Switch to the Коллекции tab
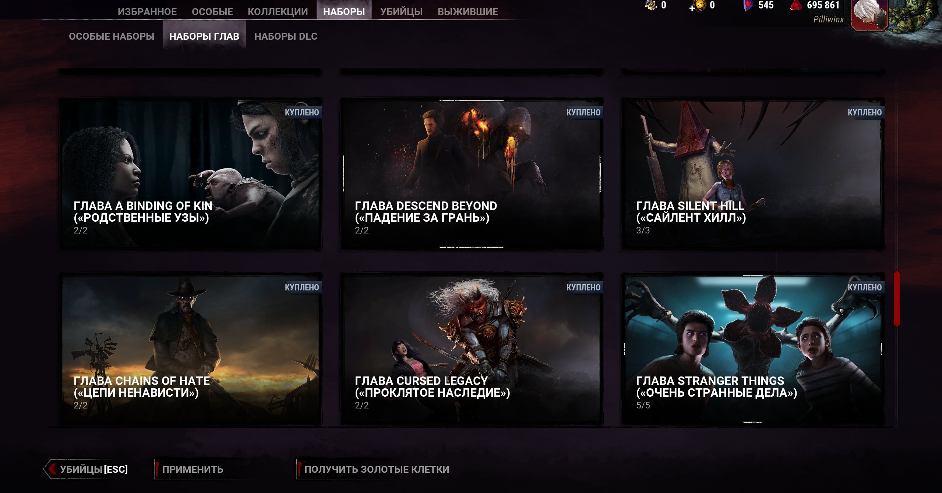The width and height of the screenshot is (942, 493). (278, 12)
